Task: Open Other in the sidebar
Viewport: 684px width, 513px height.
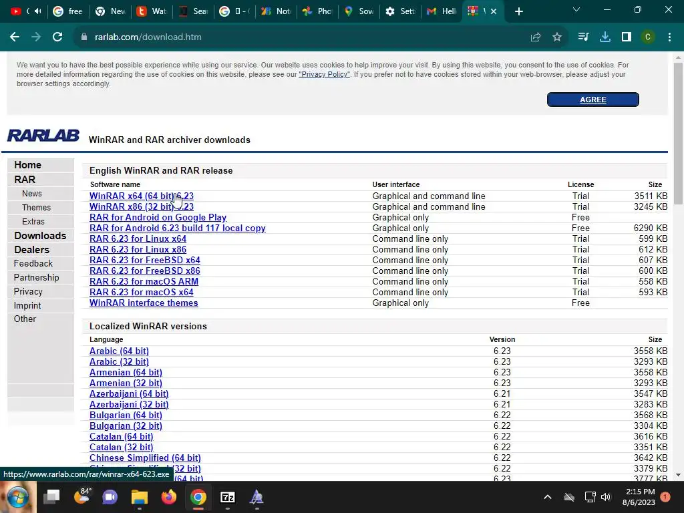Action: [25, 319]
